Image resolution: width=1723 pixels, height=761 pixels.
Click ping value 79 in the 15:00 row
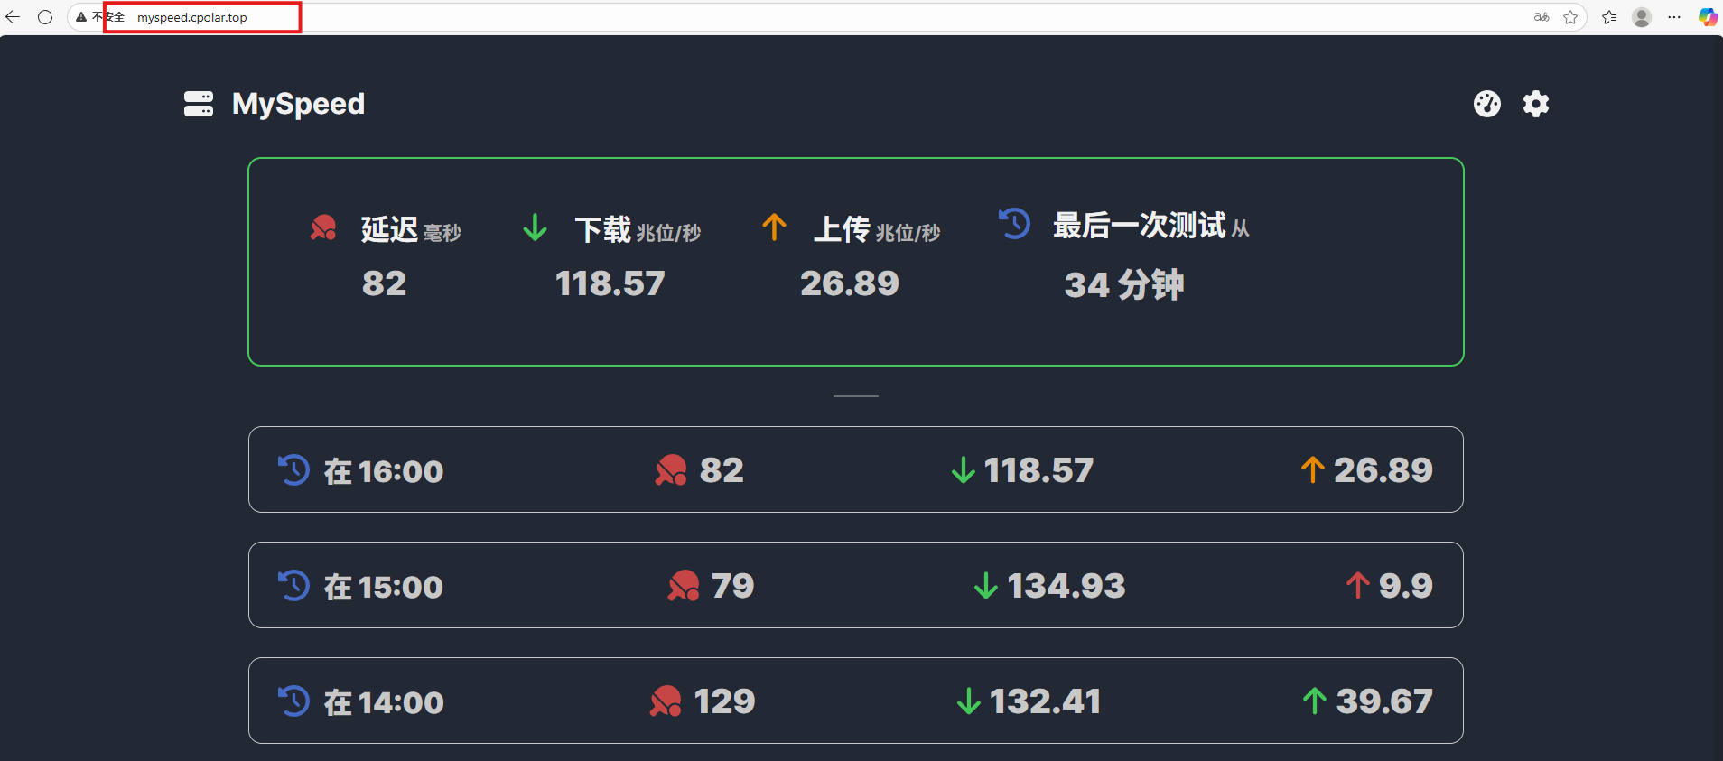point(733,586)
